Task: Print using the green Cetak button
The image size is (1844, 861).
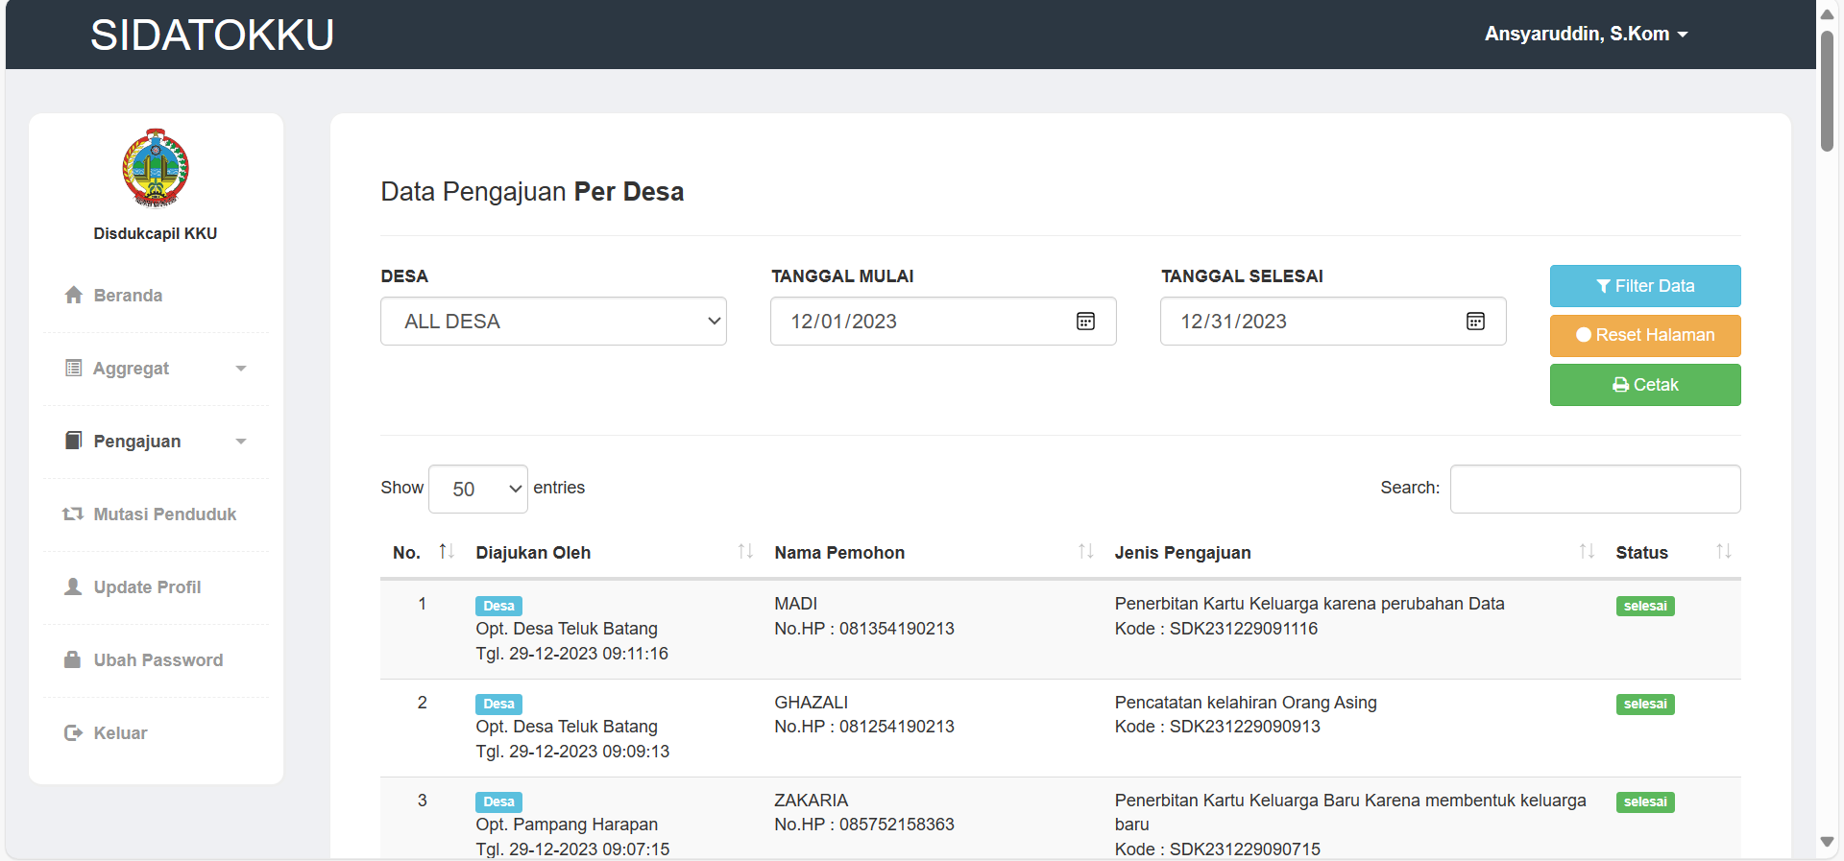Action: click(x=1644, y=385)
